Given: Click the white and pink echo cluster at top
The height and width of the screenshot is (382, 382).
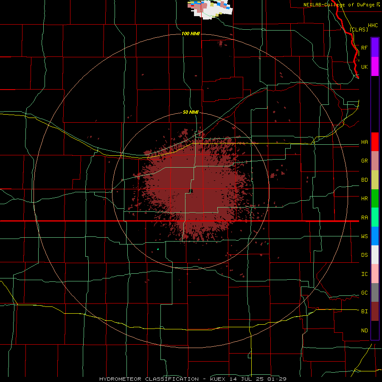Looking at the screenshot, I should click(x=210, y=9).
